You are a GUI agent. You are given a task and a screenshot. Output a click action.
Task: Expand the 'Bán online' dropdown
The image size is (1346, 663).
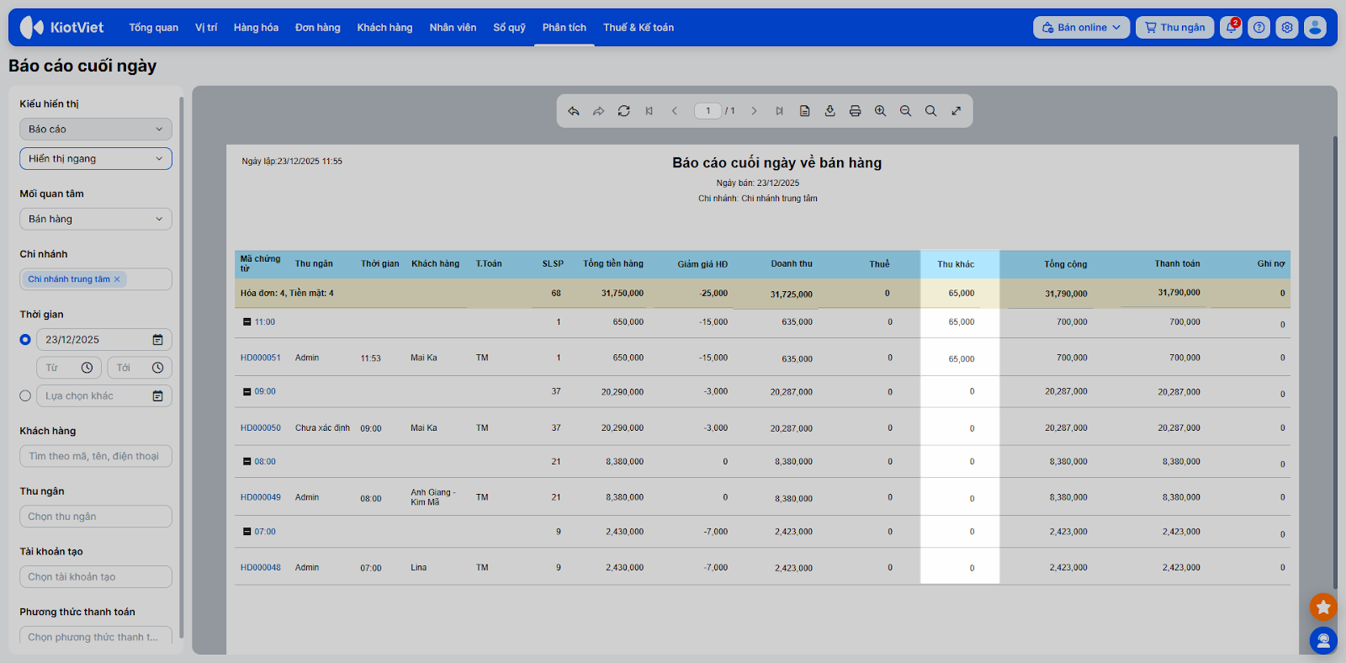tap(1081, 28)
